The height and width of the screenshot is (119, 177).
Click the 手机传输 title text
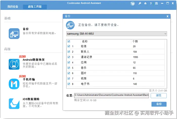point(29,79)
